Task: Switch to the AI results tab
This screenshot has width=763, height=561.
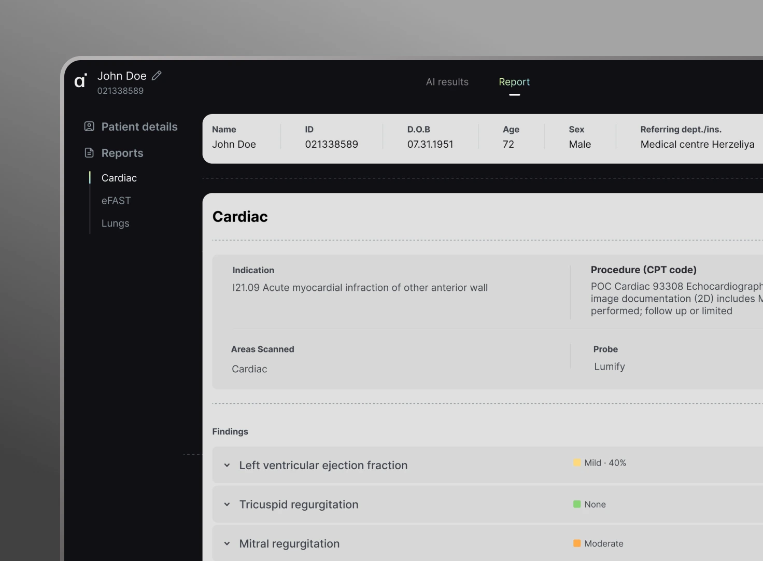Action: (447, 82)
